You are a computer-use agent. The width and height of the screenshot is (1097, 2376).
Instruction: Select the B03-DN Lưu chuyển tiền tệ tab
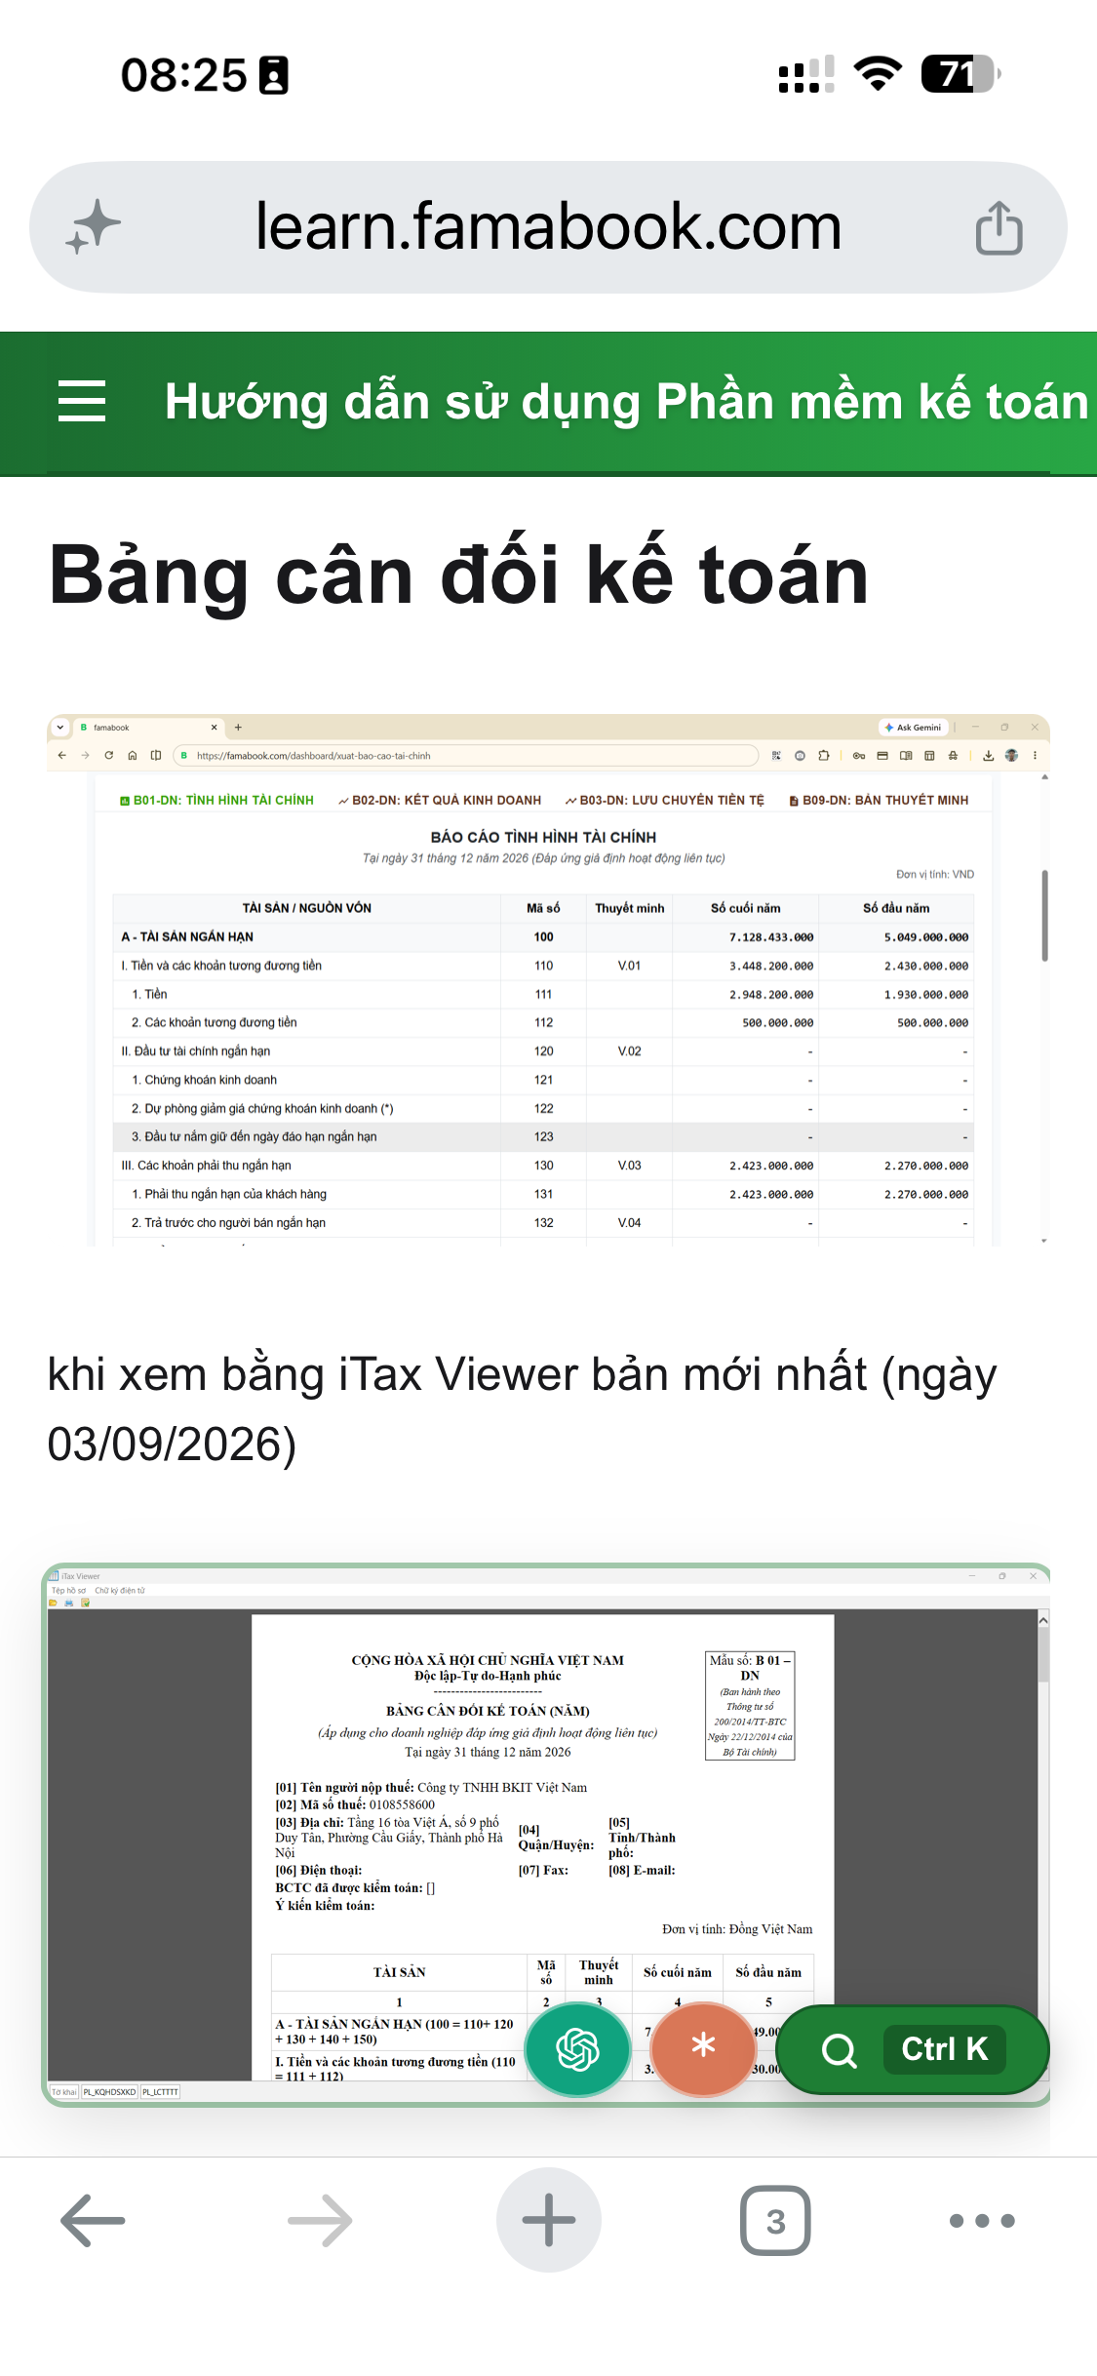[664, 800]
